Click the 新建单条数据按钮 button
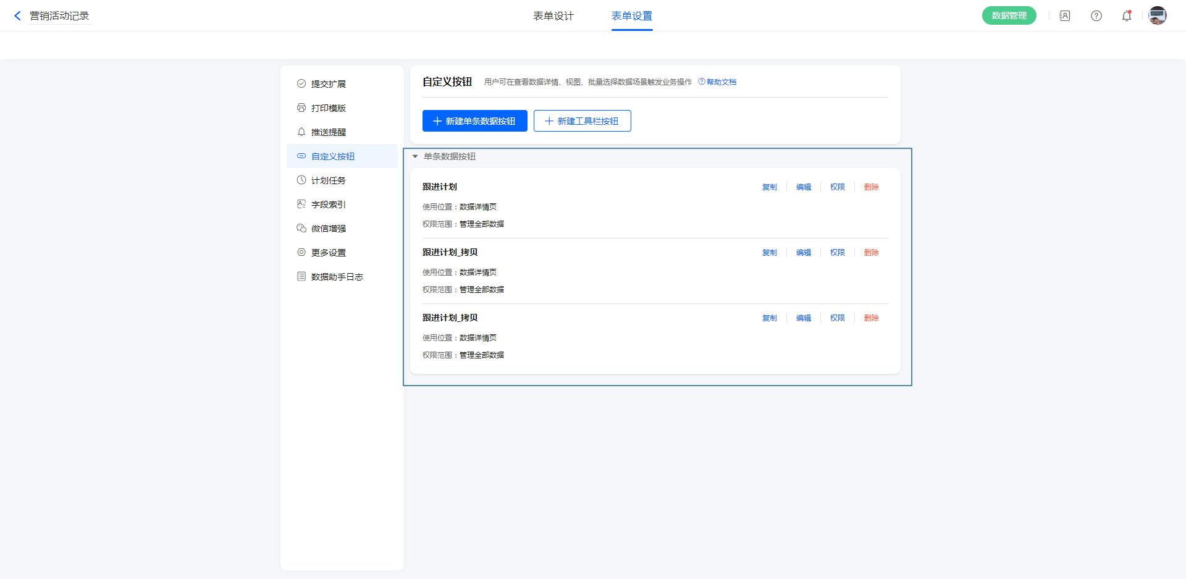The height and width of the screenshot is (579, 1186). point(474,121)
